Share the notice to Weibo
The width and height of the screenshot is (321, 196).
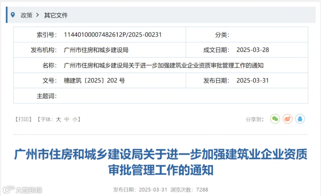[287, 119]
